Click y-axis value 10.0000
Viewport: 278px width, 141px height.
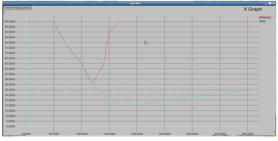9,116
